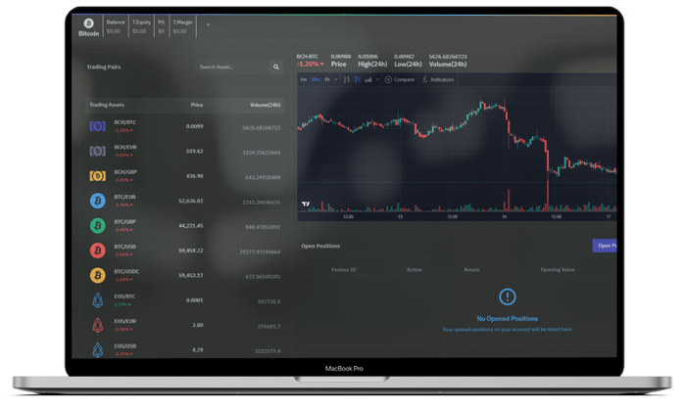Click the Open Positions button

tap(605, 246)
